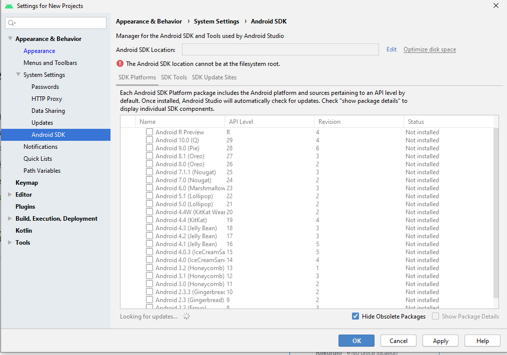Collapse the Appearance & Behavior tree node
The height and width of the screenshot is (355, 507).
coord(10,38)
